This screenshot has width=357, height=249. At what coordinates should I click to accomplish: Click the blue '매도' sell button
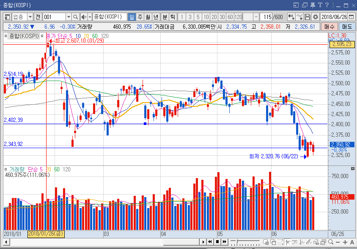pos(346,27)
